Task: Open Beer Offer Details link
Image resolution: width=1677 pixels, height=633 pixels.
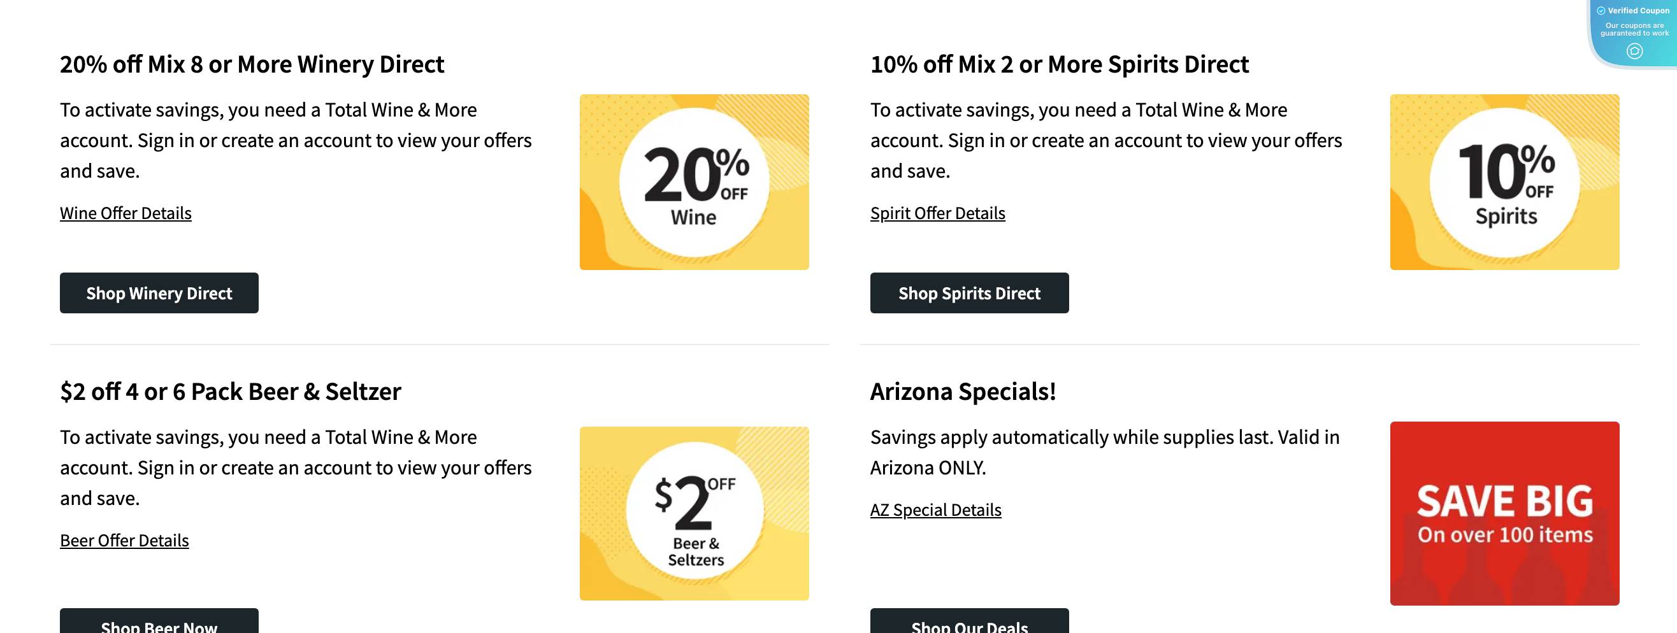Action: 124,541
